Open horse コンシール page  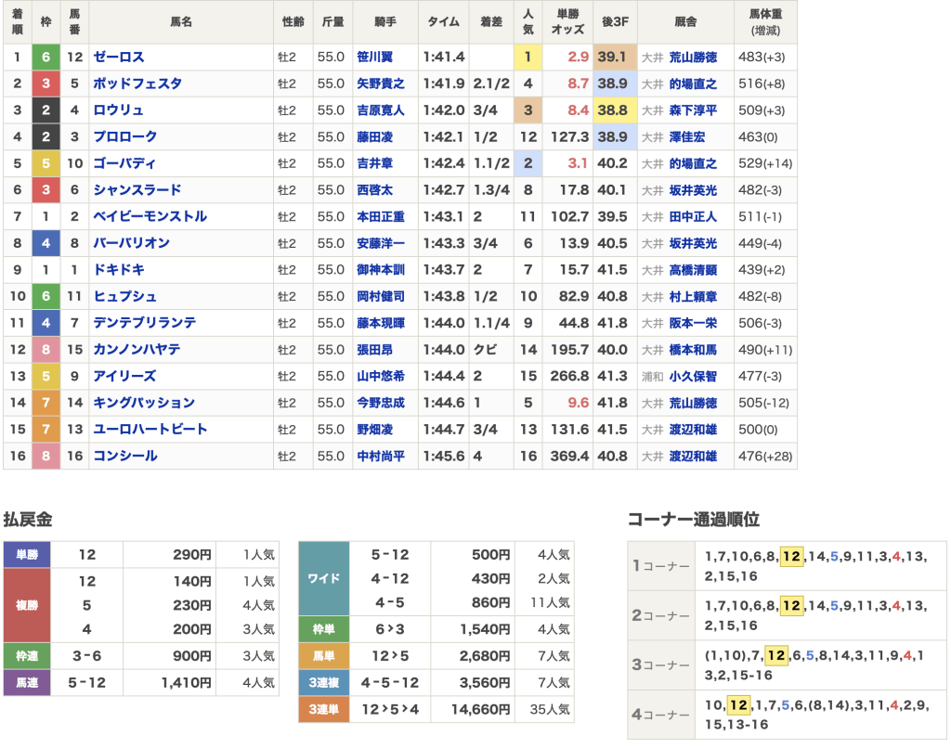point(125,457)
